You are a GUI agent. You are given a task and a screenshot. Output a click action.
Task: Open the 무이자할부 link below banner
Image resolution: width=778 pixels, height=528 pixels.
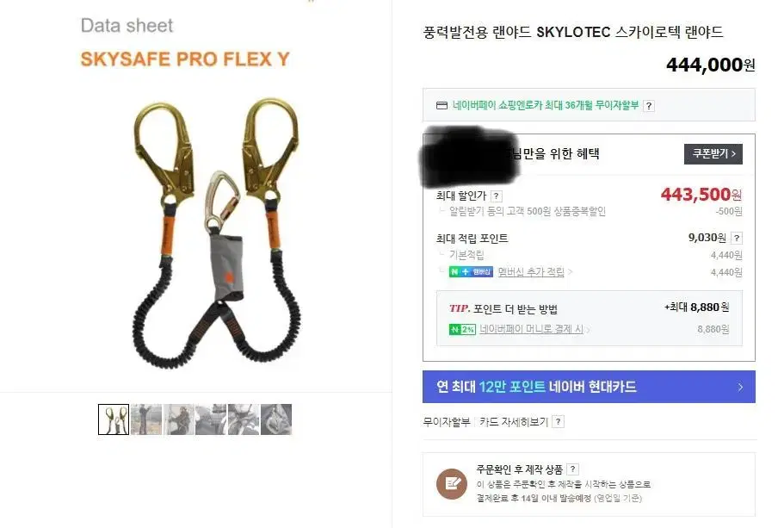tap(446, 422)
